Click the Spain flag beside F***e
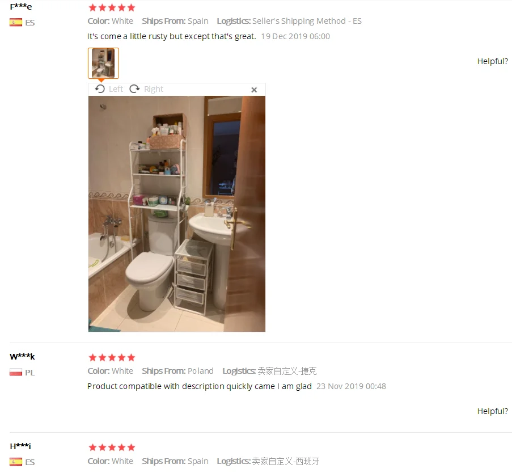 pos(16,22)
